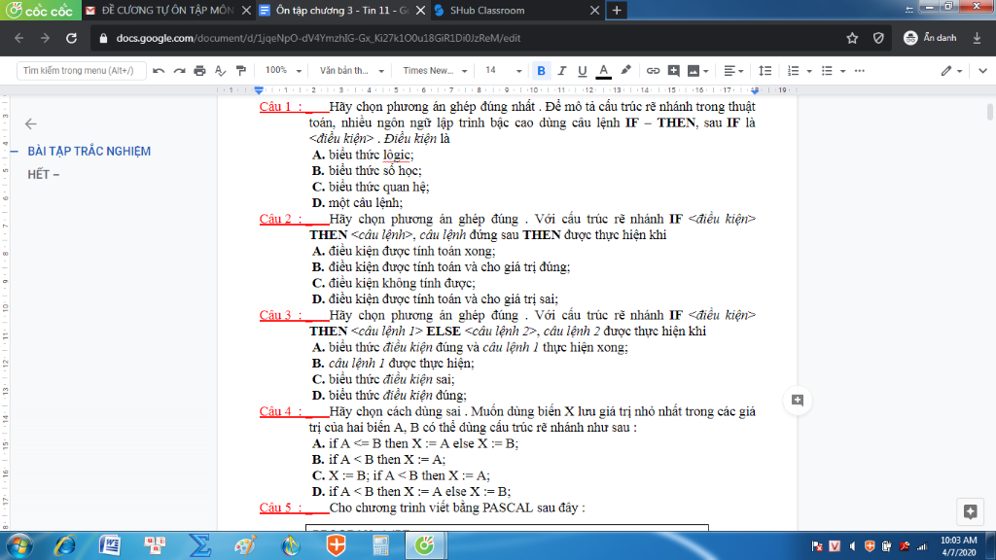This screenshot has width=996, height=560.
Task: Open the Calculator from the taskbar
Action: click(x=380, y=545)
